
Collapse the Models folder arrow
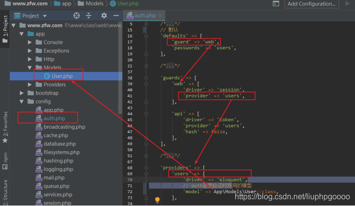pyautogui.click(x=30, y=68)
